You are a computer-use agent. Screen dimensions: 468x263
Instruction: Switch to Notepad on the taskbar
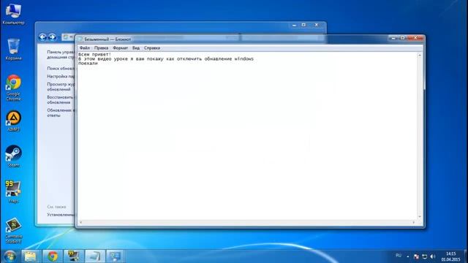(x=94, y=256)
